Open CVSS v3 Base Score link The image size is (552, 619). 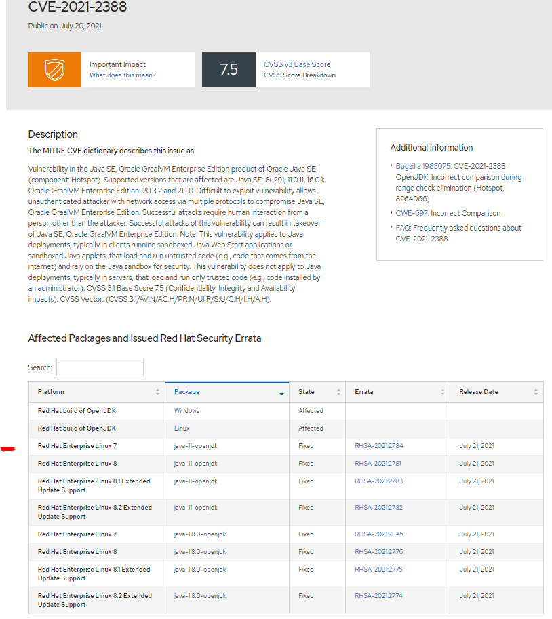(x=297, y=64)
